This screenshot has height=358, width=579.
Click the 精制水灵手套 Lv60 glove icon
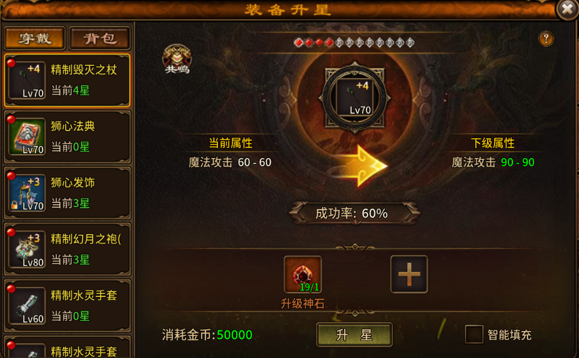pyautogui.click(x=26, y=305)
